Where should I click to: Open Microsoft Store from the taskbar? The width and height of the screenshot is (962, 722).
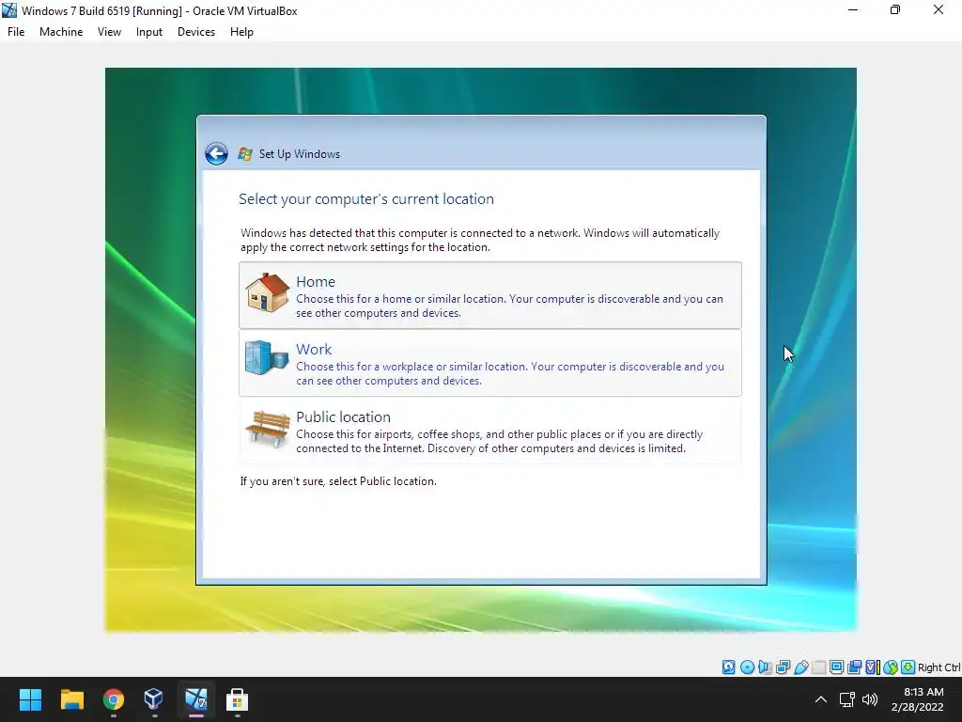coord(237,699)
